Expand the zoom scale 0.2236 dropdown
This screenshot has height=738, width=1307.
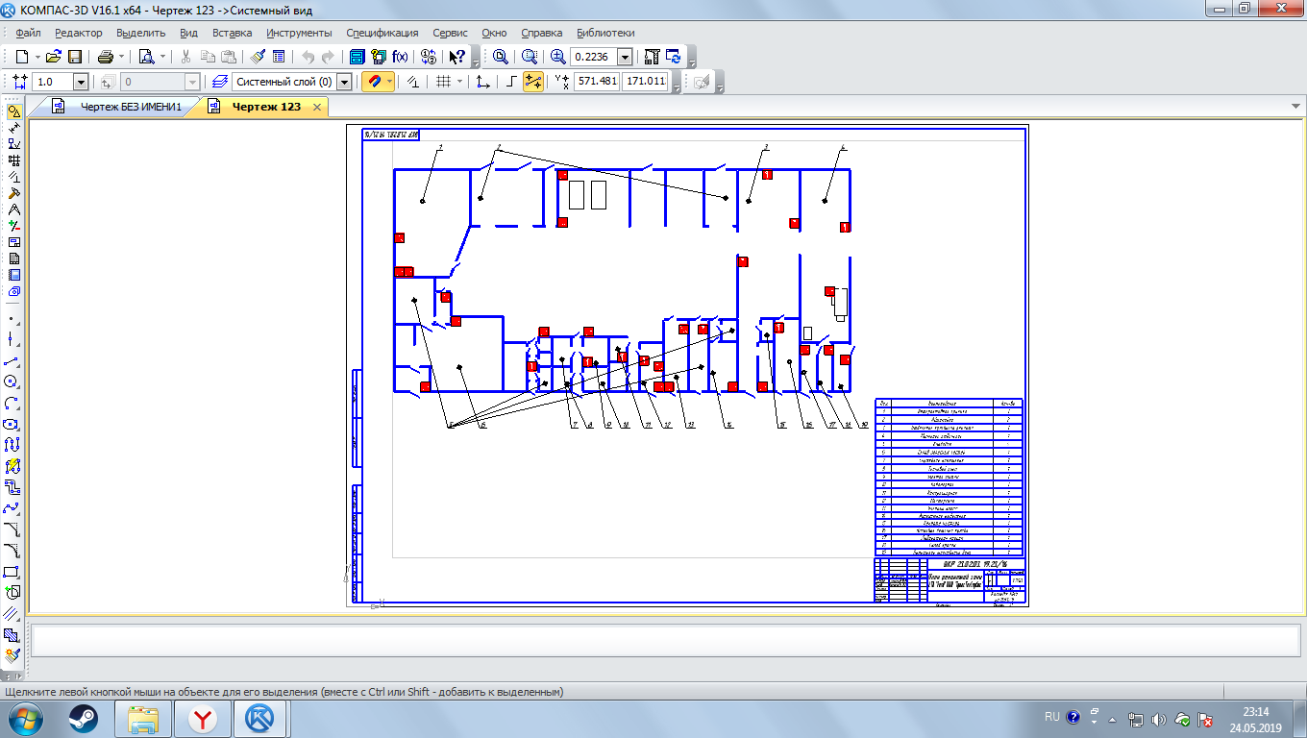tap(626, 57)
